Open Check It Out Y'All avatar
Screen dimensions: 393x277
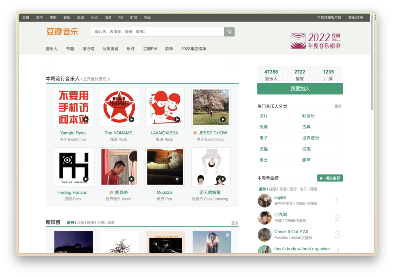tap(265, 235)
